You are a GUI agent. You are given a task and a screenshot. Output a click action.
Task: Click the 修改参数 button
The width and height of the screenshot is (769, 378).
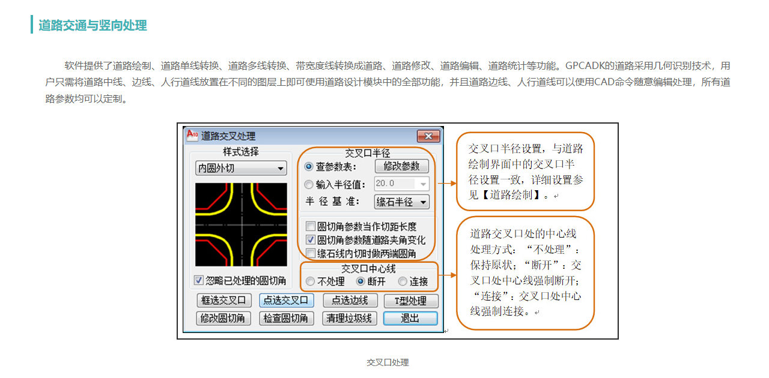401,166
